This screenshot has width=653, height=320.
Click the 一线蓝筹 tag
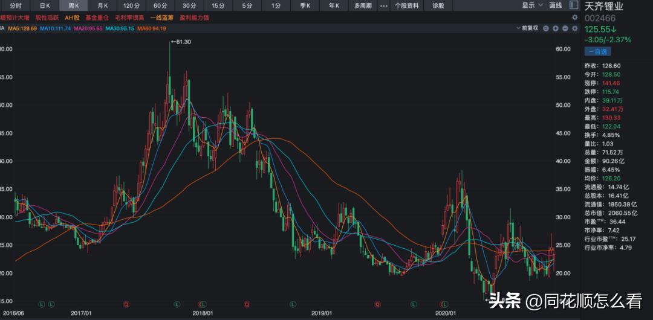[x=161, y=18]
